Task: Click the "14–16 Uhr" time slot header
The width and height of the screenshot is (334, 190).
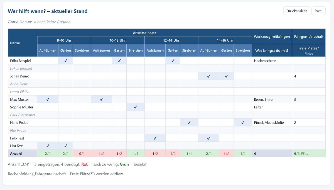Action: (225, 40)
